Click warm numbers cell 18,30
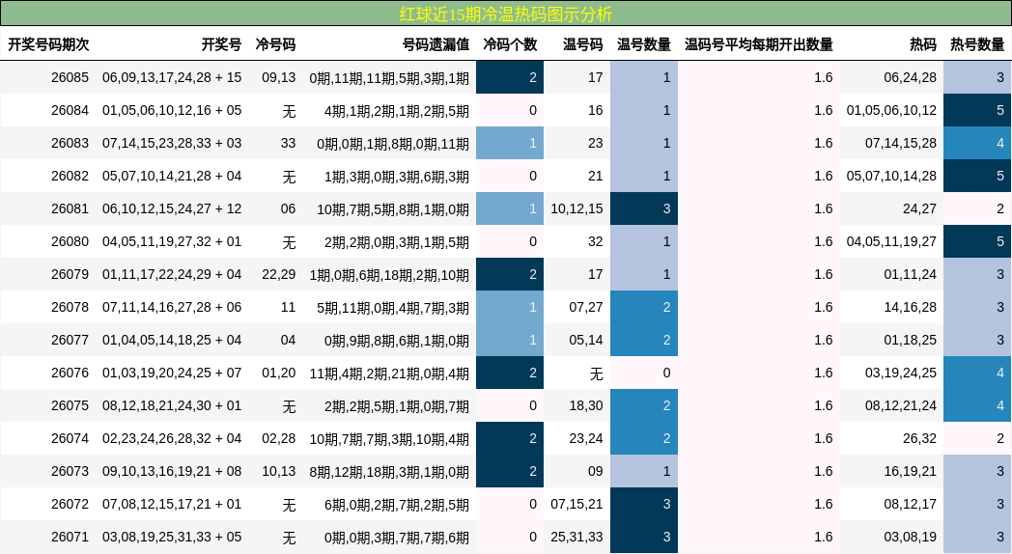This screenshot has width=1012, height=554. (x=586, y=405)
